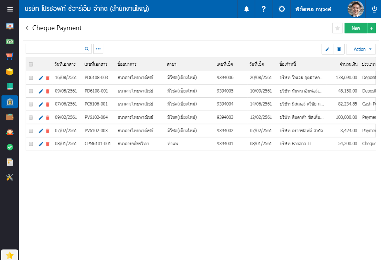Edit the CPM6101-001 row with the pencil icon

click(x=41, y=144)
